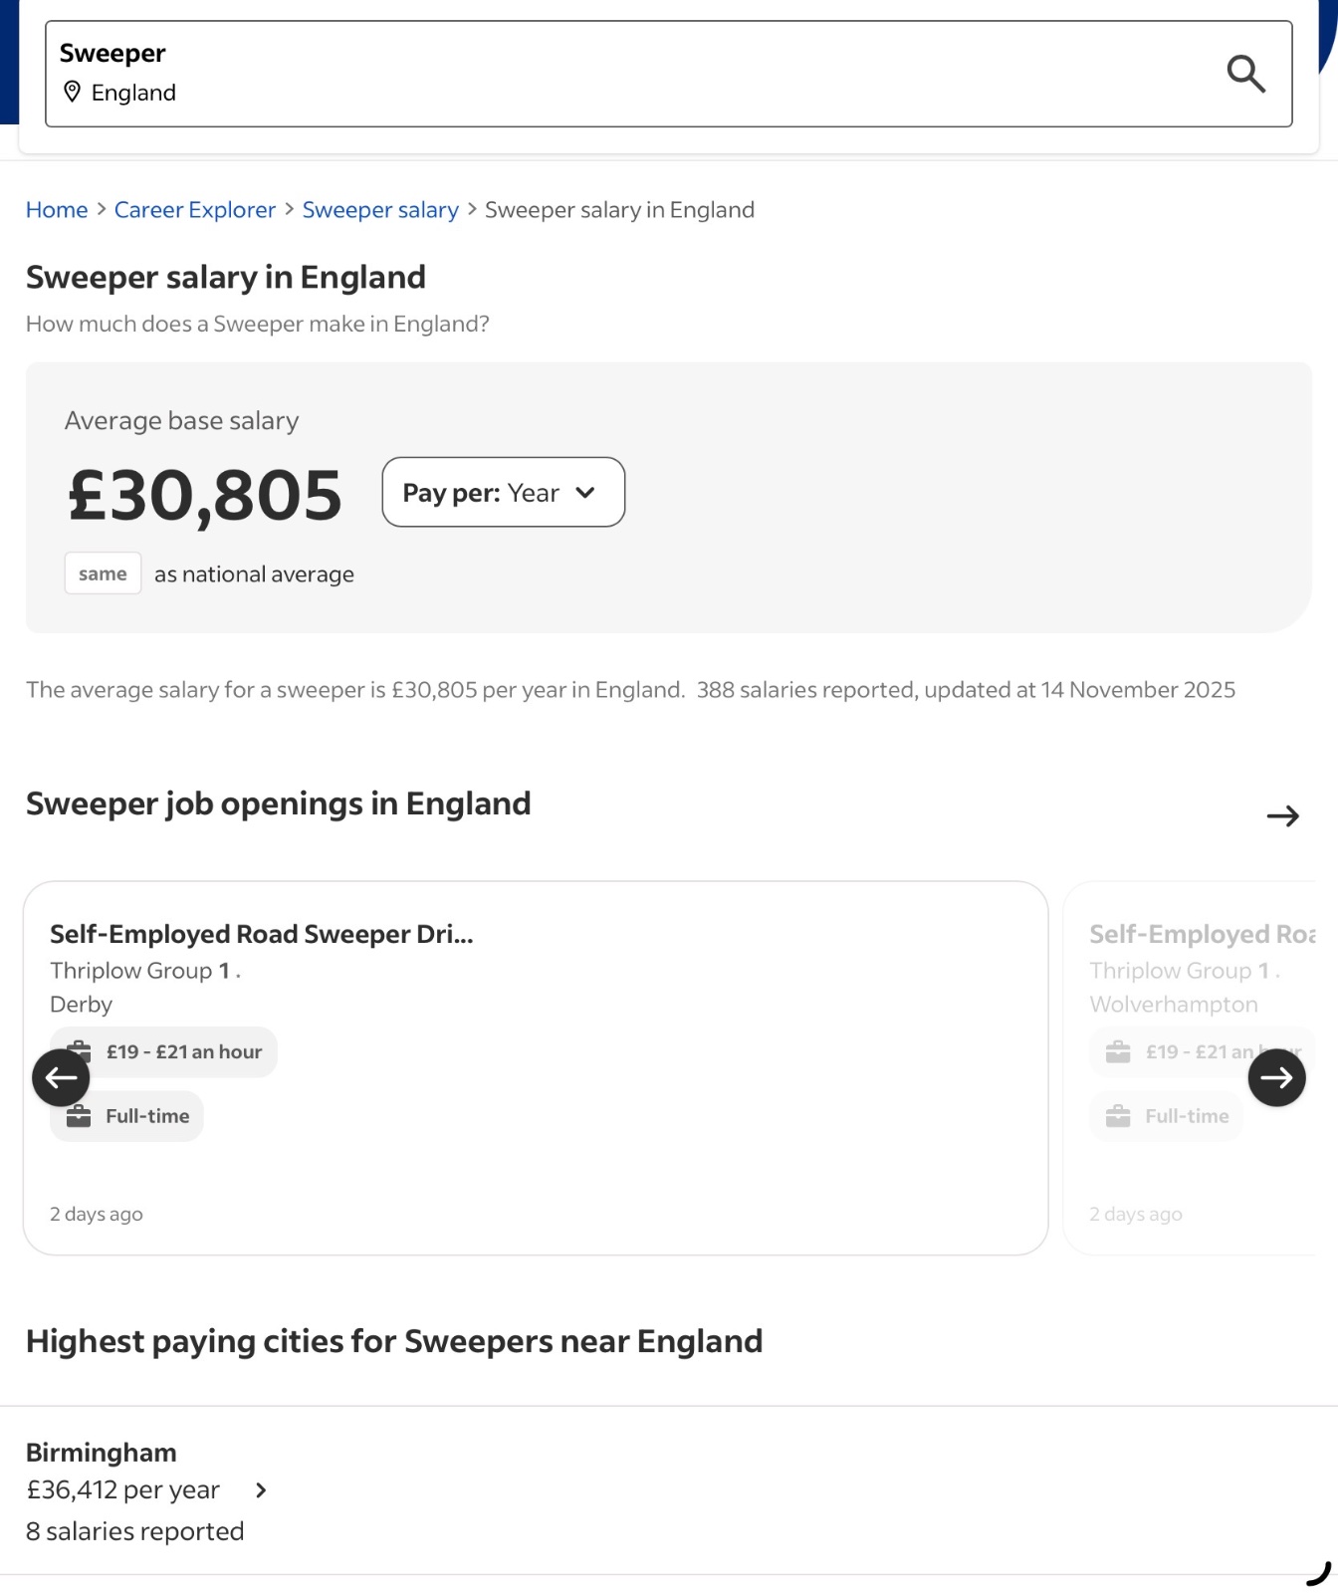Screen dimensions: 1338x1593
Task: Click the Home breadcrumb link
Action: coord(57,210)
